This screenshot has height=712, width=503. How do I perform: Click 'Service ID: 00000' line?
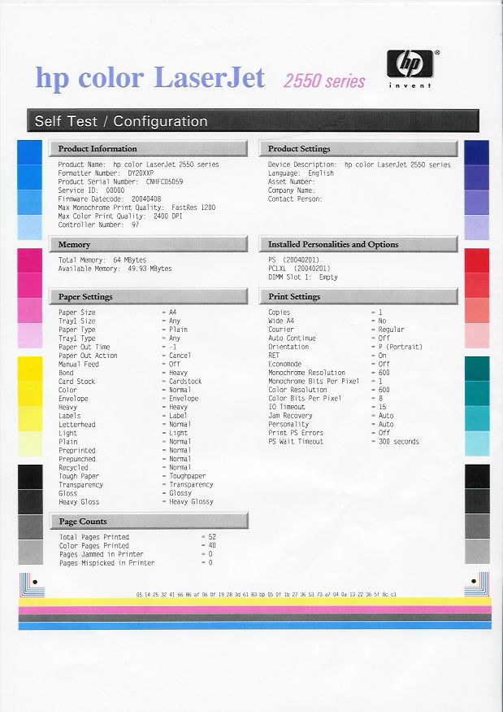[91, 190]
